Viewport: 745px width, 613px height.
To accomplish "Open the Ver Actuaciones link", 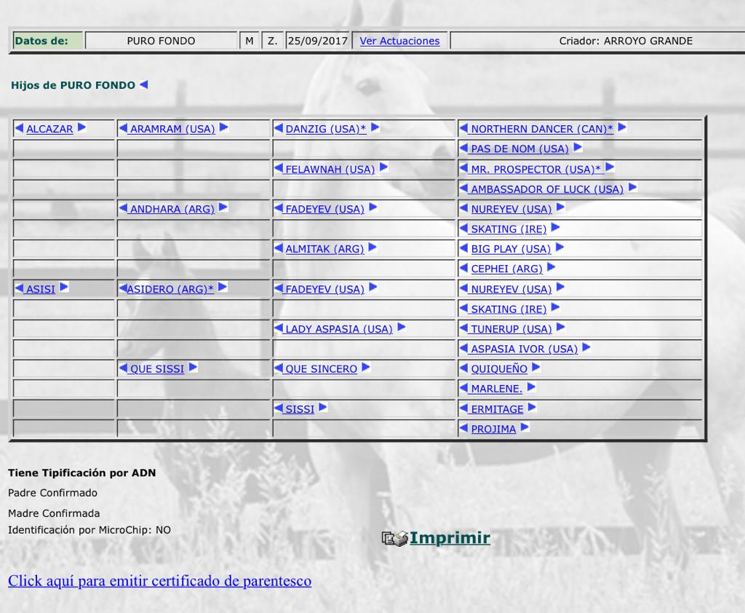I will [399, 41].
